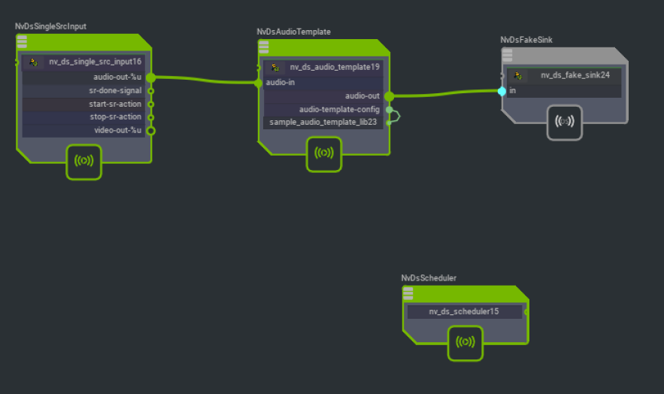664x394 pixels.
Task: Click the NvDsSingleSrcInput node's broadcast icon
Action: [x=83, y=161]
